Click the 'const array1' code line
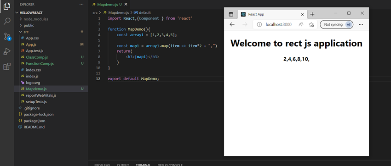391x166 pixels. tap(147, 35)
